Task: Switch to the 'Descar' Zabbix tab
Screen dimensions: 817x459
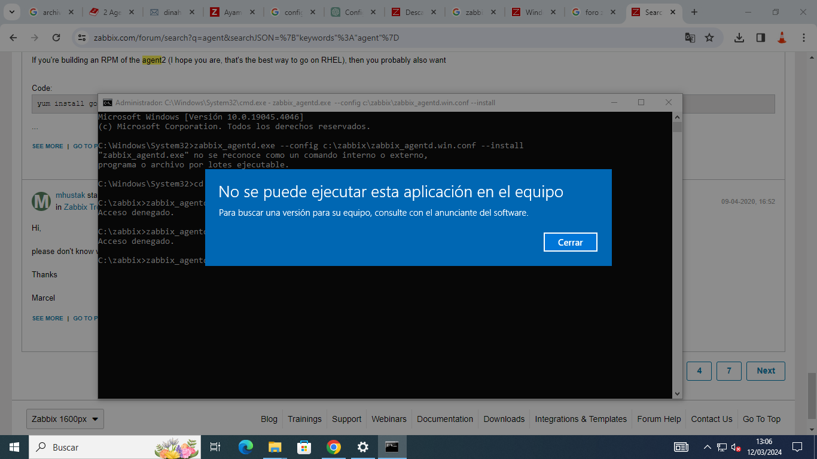Action: click(x=414, y=12)
